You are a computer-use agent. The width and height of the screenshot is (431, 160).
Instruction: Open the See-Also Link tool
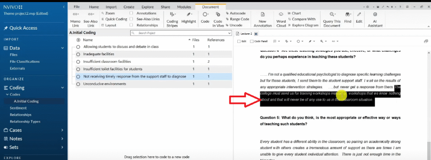coord(91,19)
